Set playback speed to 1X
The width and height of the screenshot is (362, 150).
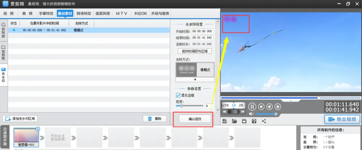tap(234, 105)
